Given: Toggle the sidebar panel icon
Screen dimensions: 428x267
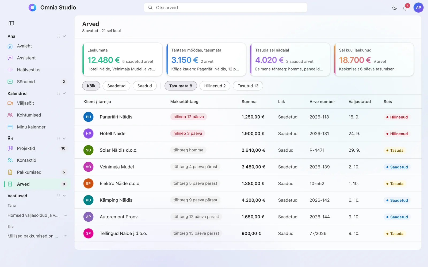Looking at the screenshot, I should (11, 23).
